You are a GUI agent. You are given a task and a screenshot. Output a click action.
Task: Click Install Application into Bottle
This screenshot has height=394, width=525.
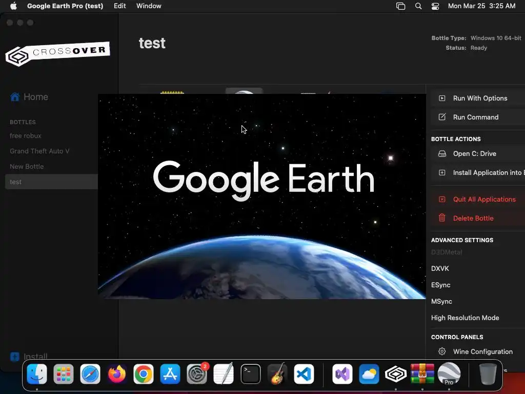coord(478,172)
